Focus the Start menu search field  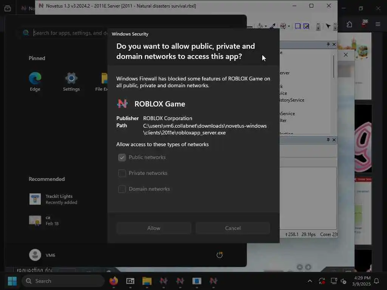[x=70, y=33]
